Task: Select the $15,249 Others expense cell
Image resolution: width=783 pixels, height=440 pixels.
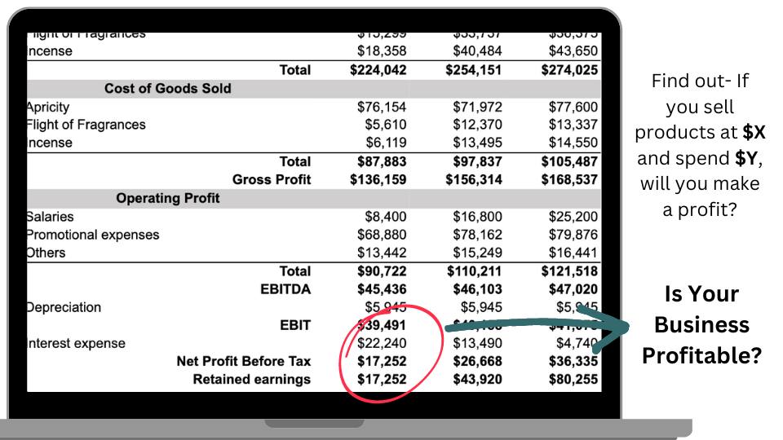Action: [x=477, y=253]
